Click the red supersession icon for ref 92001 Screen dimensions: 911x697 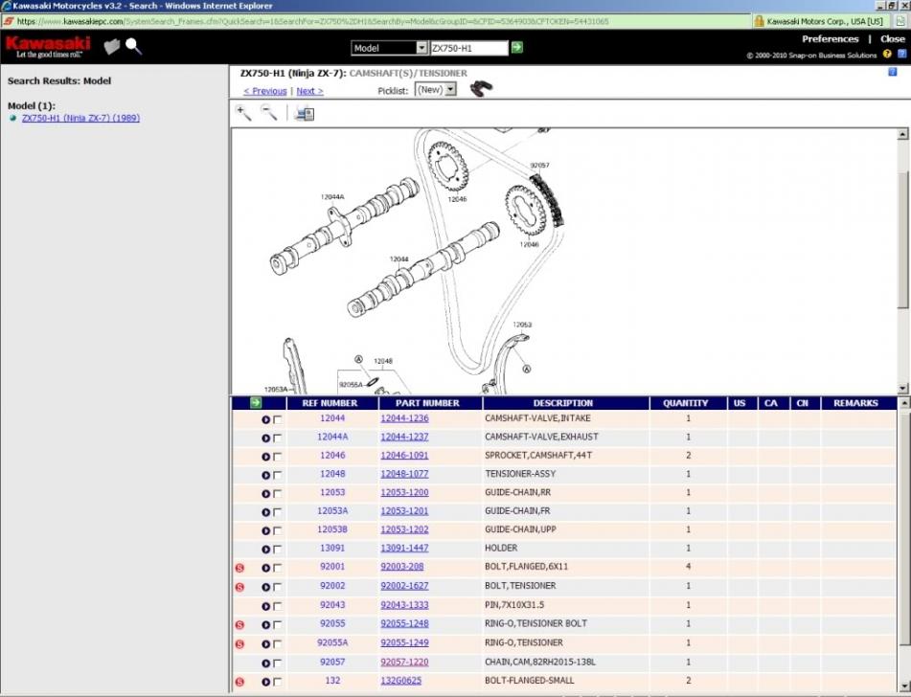(239, 568)
